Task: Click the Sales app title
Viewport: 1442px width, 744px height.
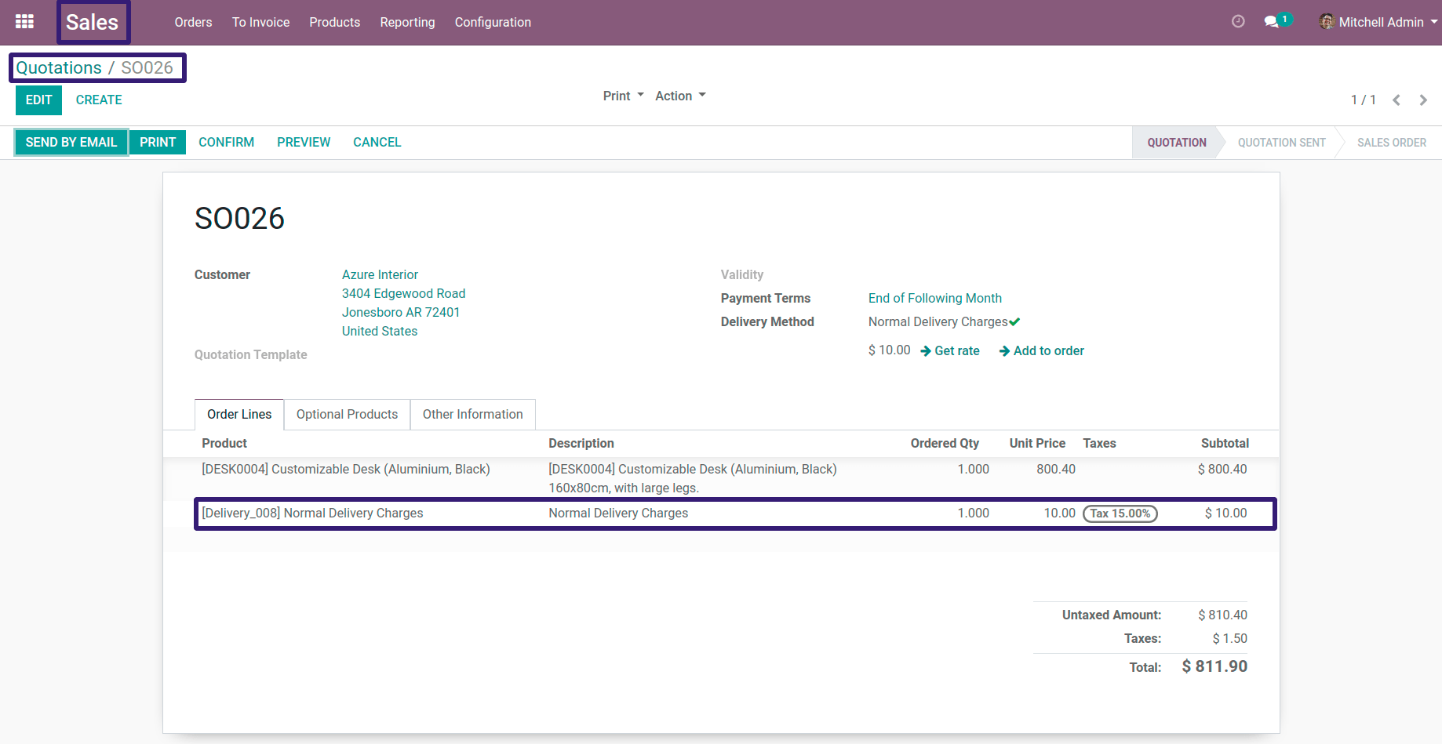Action: click(93, 22)
